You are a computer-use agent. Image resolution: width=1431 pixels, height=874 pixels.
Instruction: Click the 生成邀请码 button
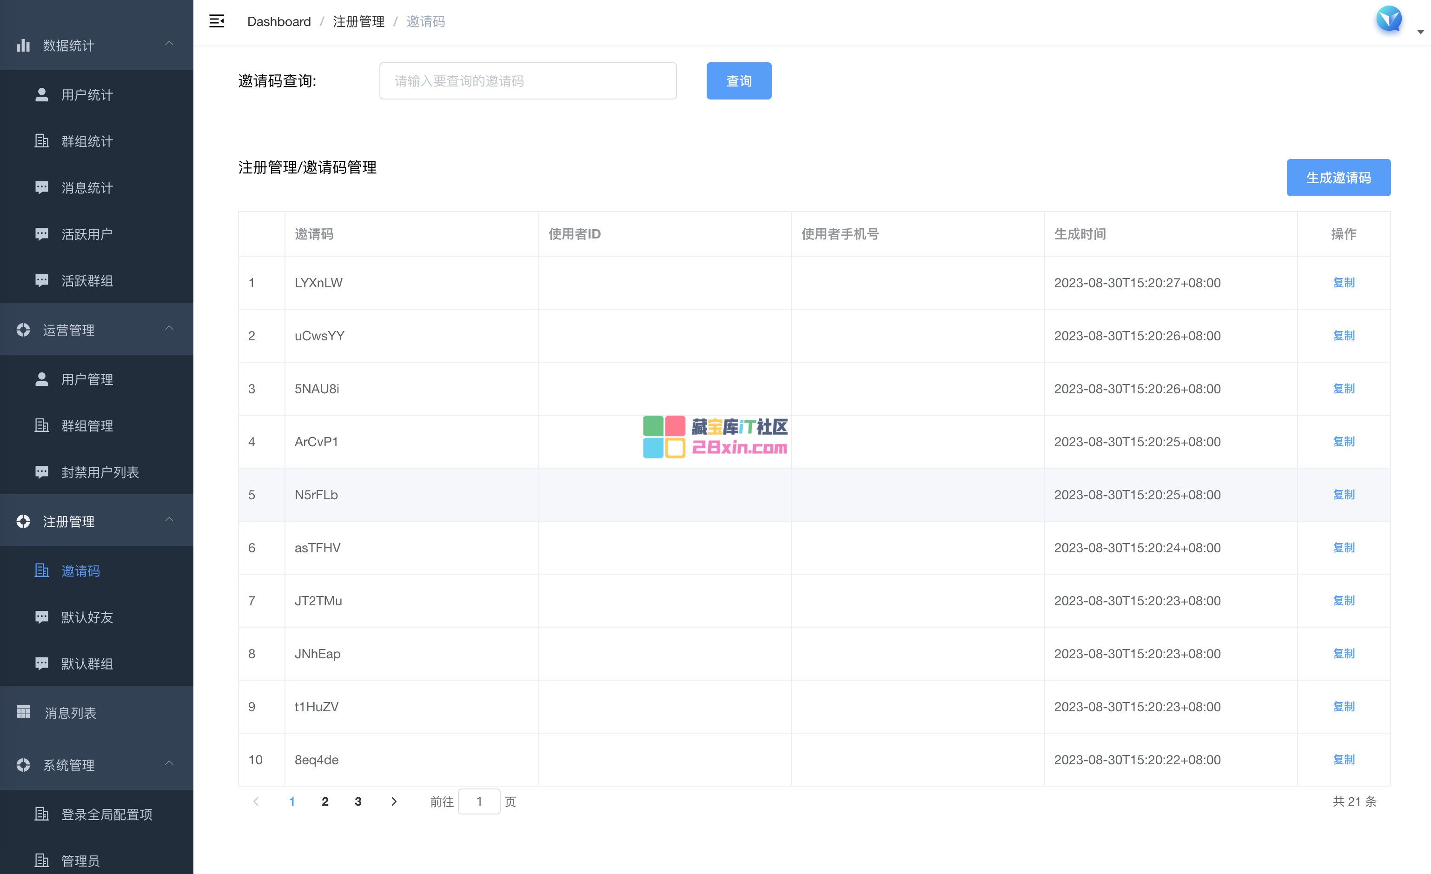point(1338,178)
